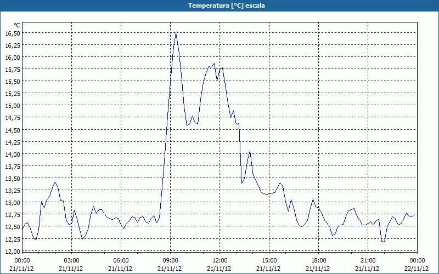Image resolution: width=439 pixels, height=274 pixels.
Task: Click the 13,75 temperature axis label
Action: (13, 167)
